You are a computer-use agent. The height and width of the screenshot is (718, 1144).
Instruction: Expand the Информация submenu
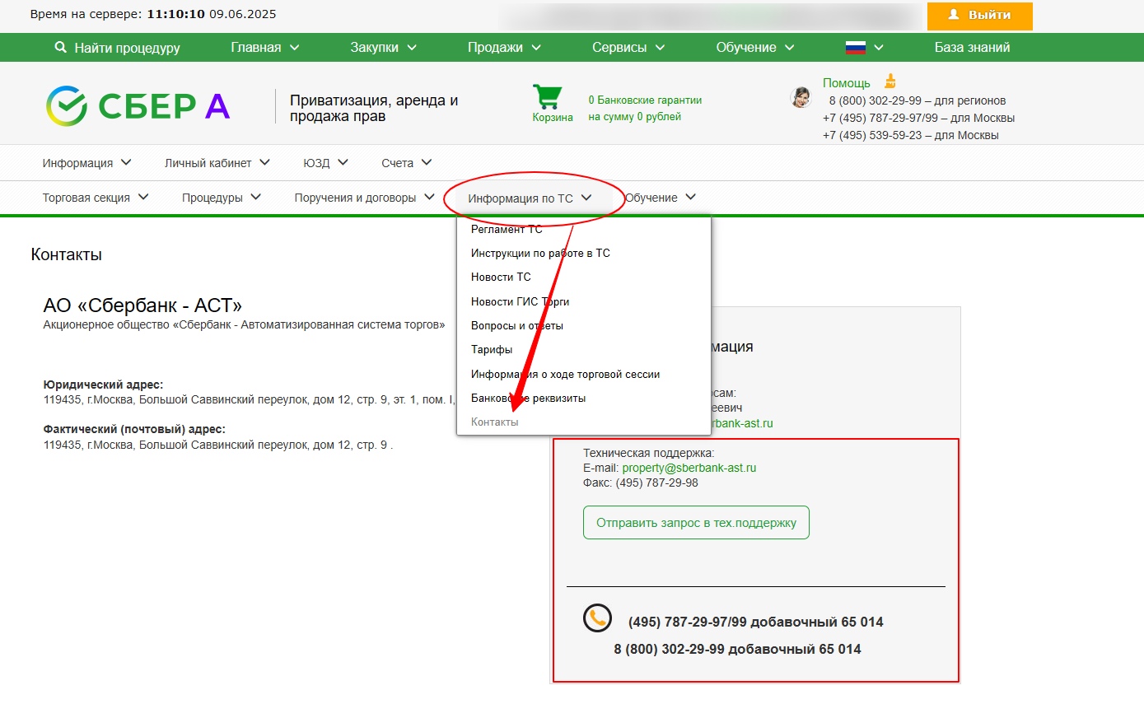click(x=86, y=163)
